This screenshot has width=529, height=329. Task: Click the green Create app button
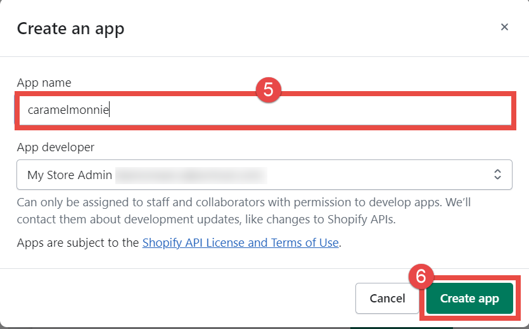click(469, 299)
